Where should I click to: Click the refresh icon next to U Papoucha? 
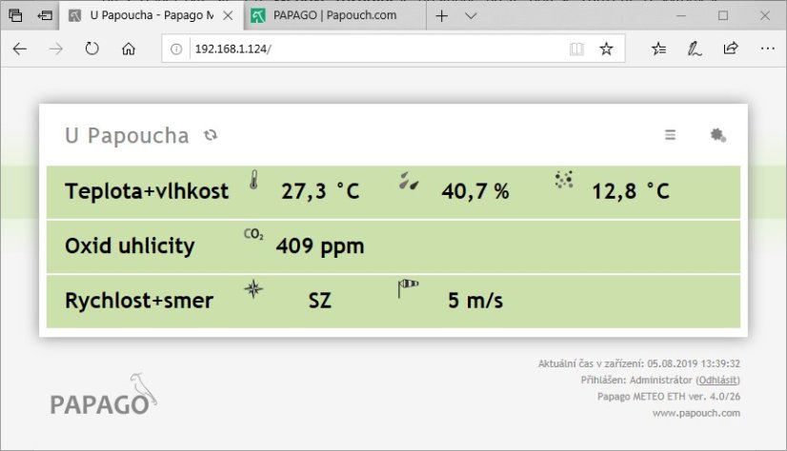pyautogui.click(x=211, y=135)
